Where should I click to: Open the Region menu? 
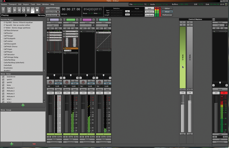tap(26, 4)
